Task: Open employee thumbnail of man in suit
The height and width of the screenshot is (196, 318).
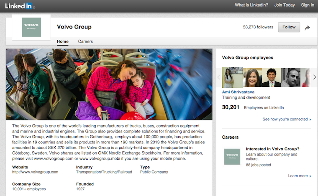Action: point(272,77)
